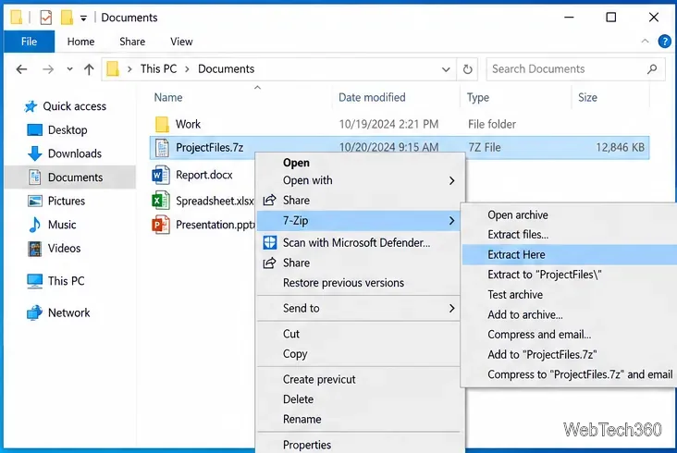The image size is (677, 453).
Task: Expand the Send to submenu arrow
Action: [x=451, y=308]
